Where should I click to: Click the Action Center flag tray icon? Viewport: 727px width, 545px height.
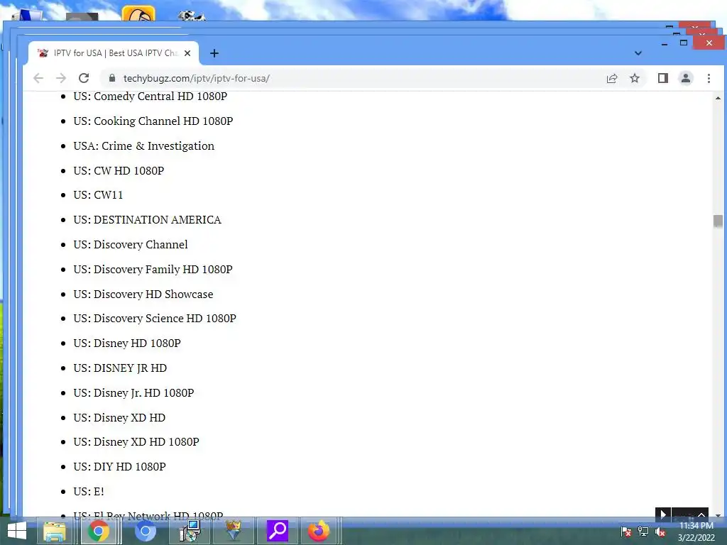pyautogui.click(x=626, y=532)
